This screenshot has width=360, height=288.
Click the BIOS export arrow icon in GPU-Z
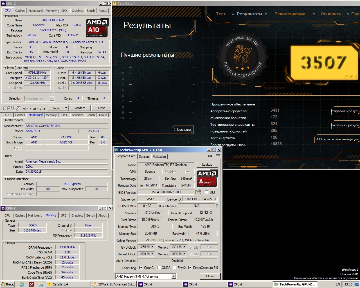[199, 192]
